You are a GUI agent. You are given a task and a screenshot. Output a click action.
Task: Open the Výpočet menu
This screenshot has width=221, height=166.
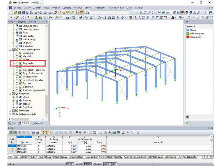pyautogui.click(x=56, y=8)
